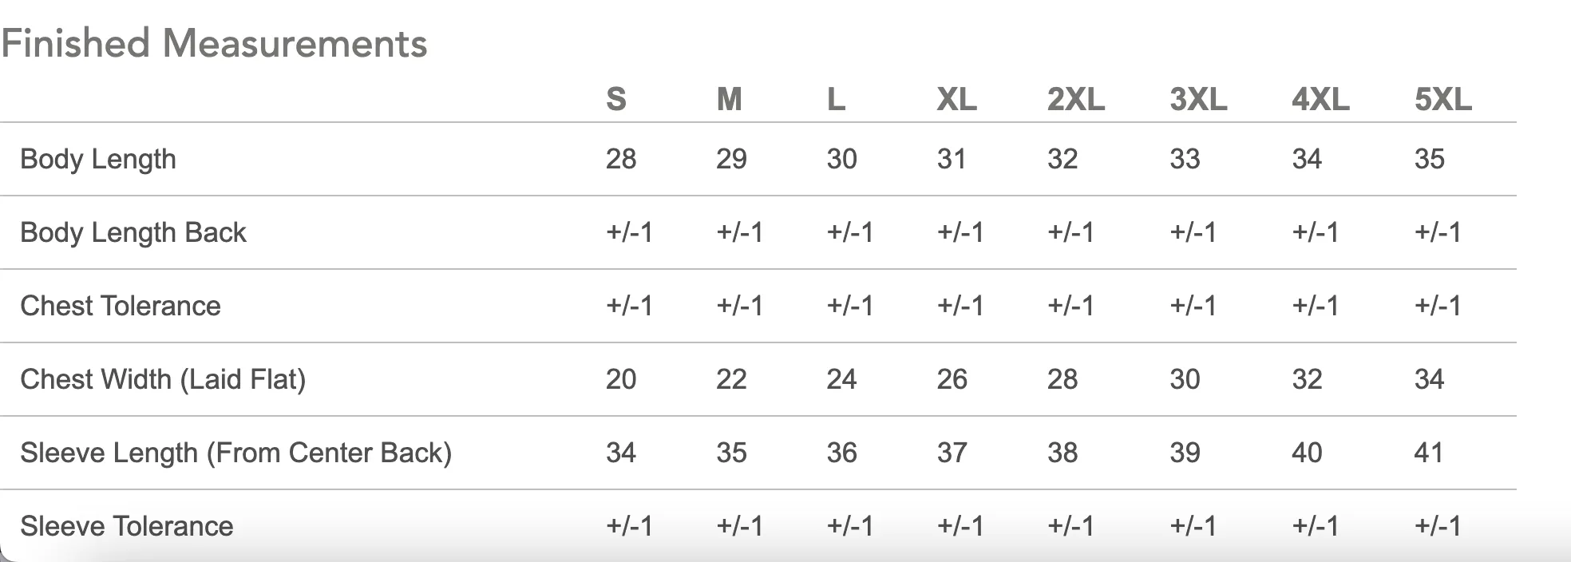Viewport: 1571px width, 562px height.
Task: Click the Chest Width (Laid Flat) label
Action: tap(163, 379)
